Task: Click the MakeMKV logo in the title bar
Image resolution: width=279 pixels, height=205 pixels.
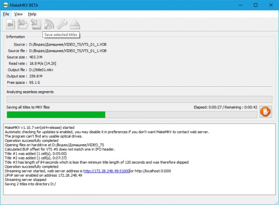Action: coord(5,5)
